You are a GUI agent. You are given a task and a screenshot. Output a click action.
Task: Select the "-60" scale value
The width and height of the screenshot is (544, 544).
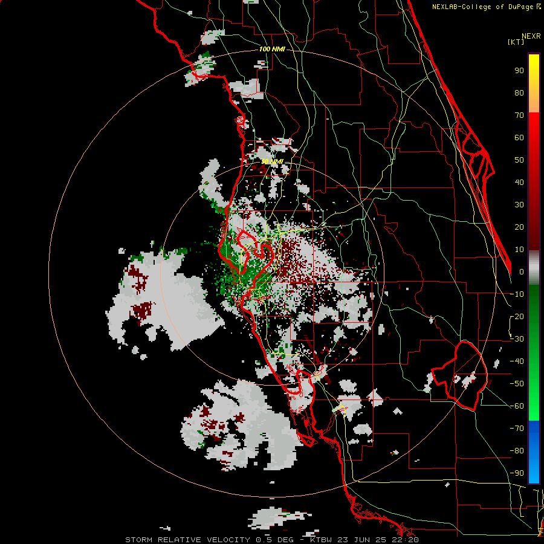pyautogui.click(x=517, y=406)
